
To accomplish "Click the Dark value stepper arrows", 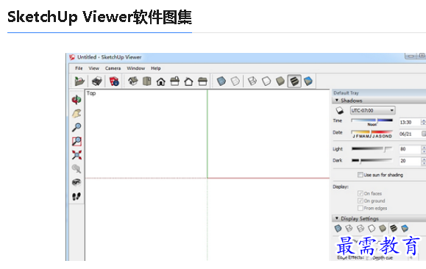I will coord(423,161).
